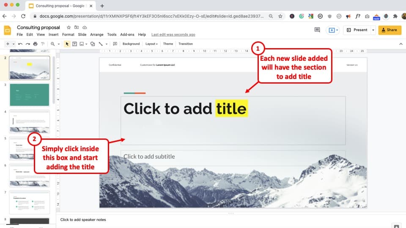406x228 pixels.
Task: Close the Consulting proposal browser tab
Action: [x=91, y=5]
